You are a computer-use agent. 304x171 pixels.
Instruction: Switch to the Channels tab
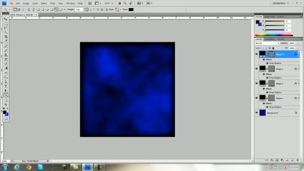click(270, 39)
